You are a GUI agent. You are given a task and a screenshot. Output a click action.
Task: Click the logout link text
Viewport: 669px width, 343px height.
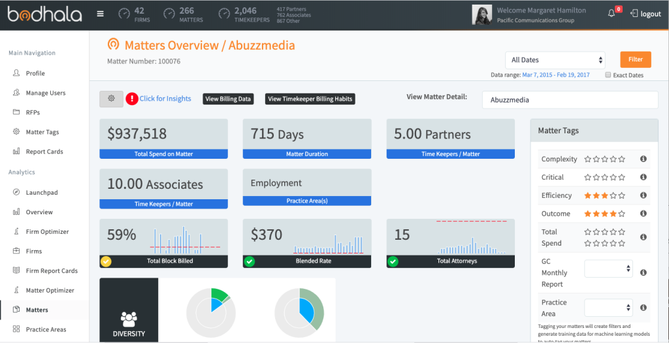[x=651, y=14]
